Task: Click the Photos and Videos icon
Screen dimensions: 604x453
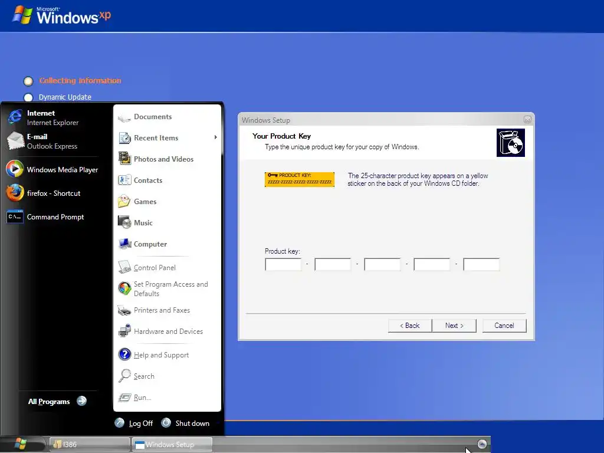Action: pos(124,158)
